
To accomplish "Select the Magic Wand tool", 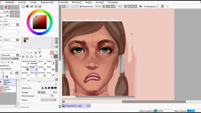I will click(31, 53).
